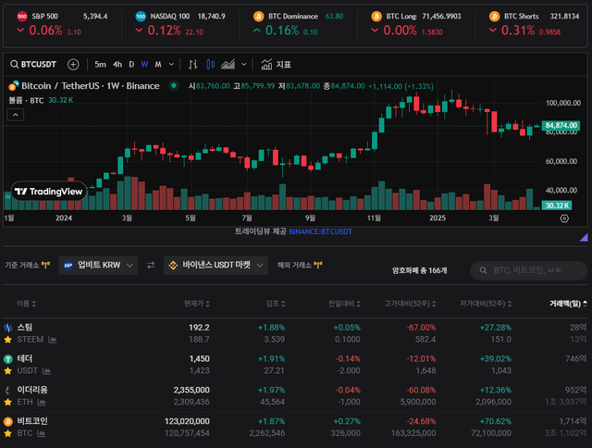Click the 123,020,000 Bitcoin price
Image resolution: width=592 pixels, height=448 pixels.
(x=187, y=421)
